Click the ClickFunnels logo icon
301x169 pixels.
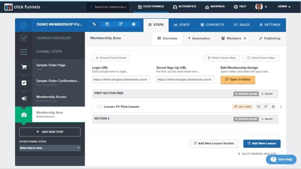(x=8, y=7)
